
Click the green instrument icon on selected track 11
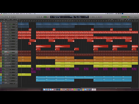[3, 52]
